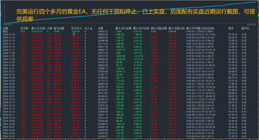Click percentage 2.76 % cell

(75, 59)
